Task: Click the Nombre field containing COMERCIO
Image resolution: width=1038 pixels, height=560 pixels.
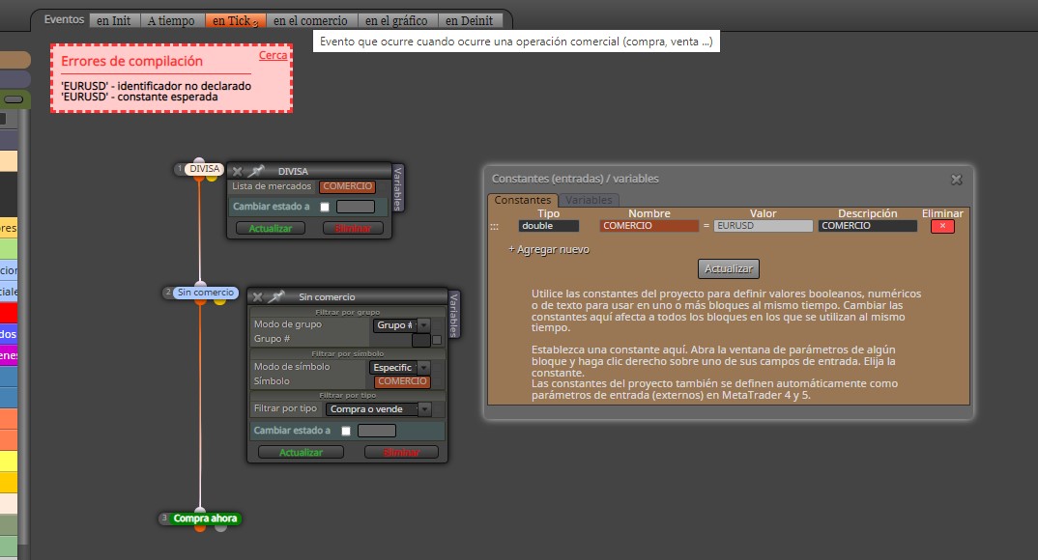Action: [x=649, y=226]
